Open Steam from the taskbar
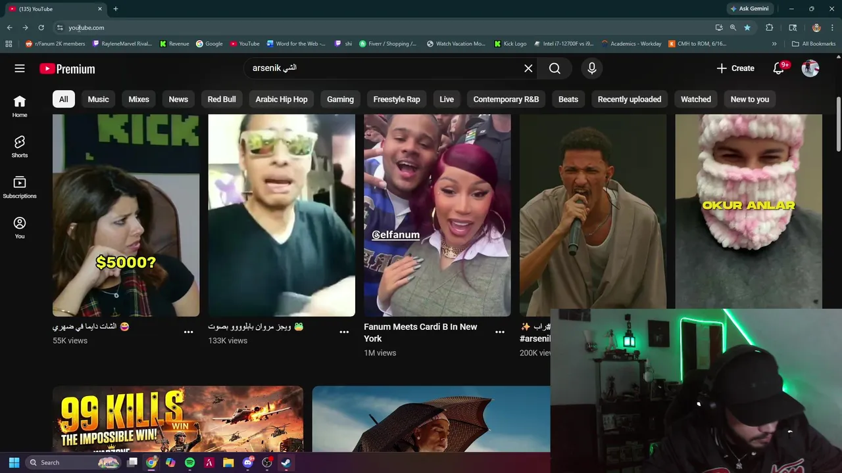Viewport: 842px width, 473px height. (x=286, y=462)
